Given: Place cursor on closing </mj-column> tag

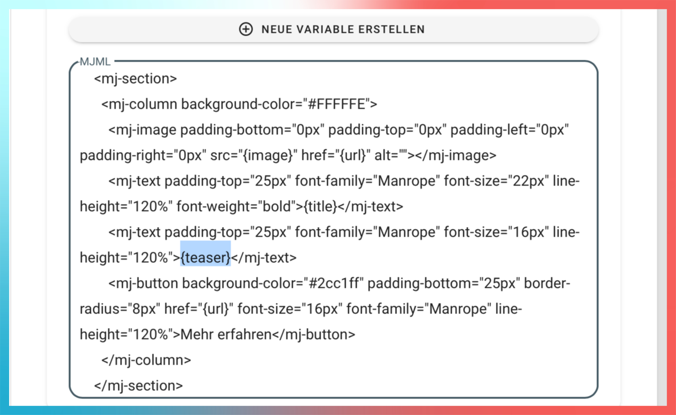Looking at the screenshot, I should 146,360.
